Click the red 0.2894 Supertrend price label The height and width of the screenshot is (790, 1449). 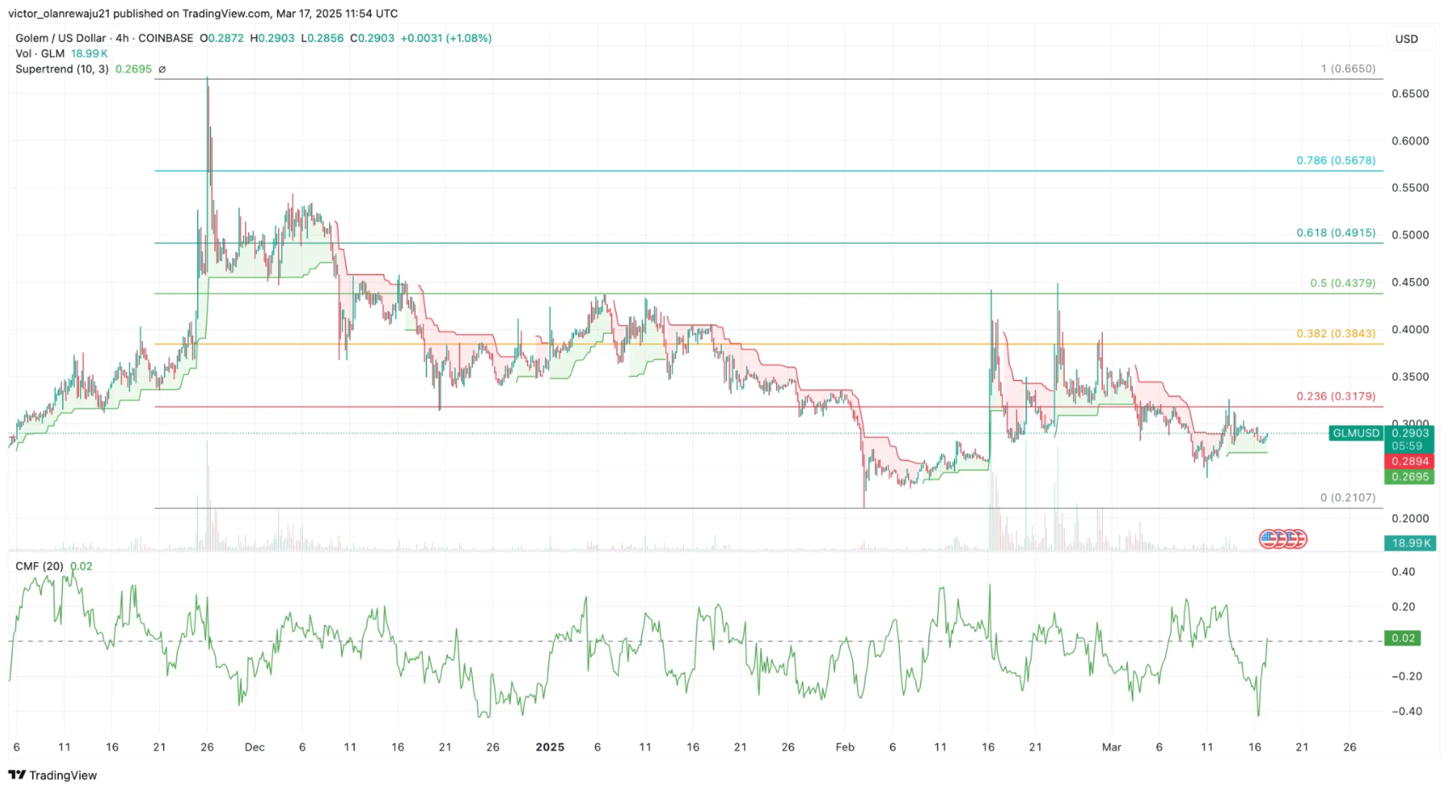point(1409,460)
